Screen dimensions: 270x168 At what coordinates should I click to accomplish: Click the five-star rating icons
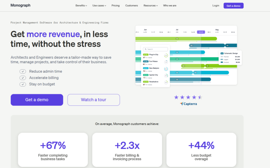pyautogui.click(x=188, y=97)
